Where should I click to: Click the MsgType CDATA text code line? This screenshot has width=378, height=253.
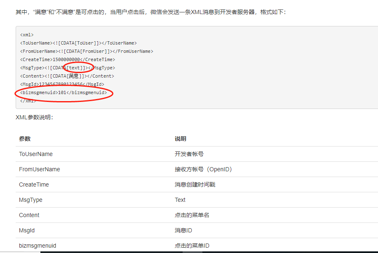pos(68,68)
